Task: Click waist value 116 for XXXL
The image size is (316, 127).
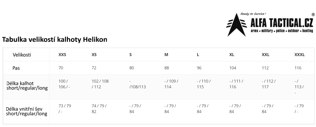Action: pos(298,68)
